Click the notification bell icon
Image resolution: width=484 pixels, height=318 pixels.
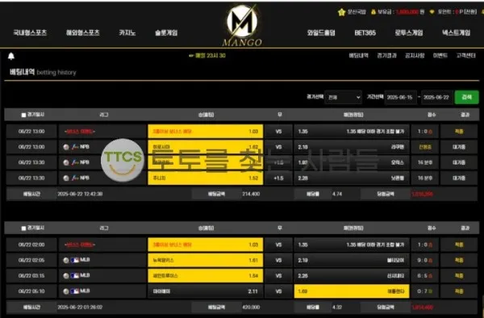click(11, 56)
